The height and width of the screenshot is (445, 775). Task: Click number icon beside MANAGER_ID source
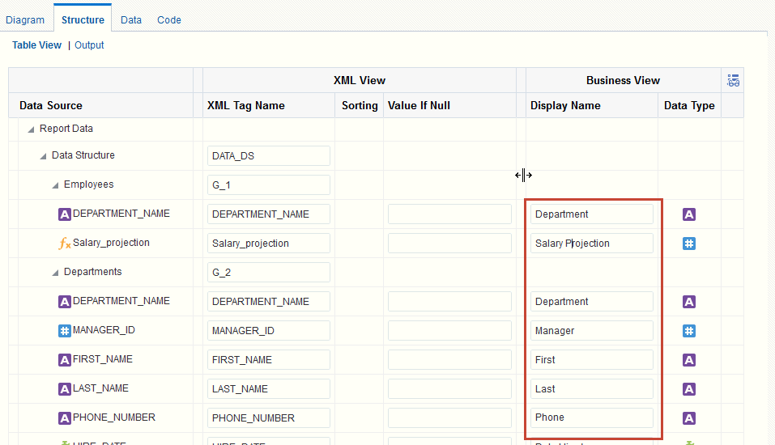point(65,331)
